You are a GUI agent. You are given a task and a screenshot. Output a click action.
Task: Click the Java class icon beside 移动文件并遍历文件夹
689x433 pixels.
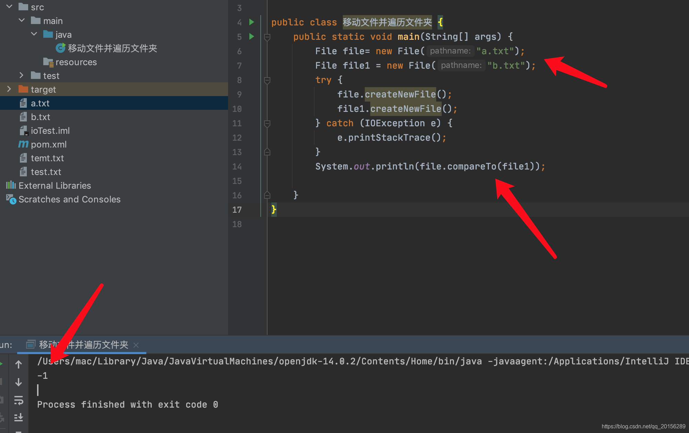coord(60,48)
